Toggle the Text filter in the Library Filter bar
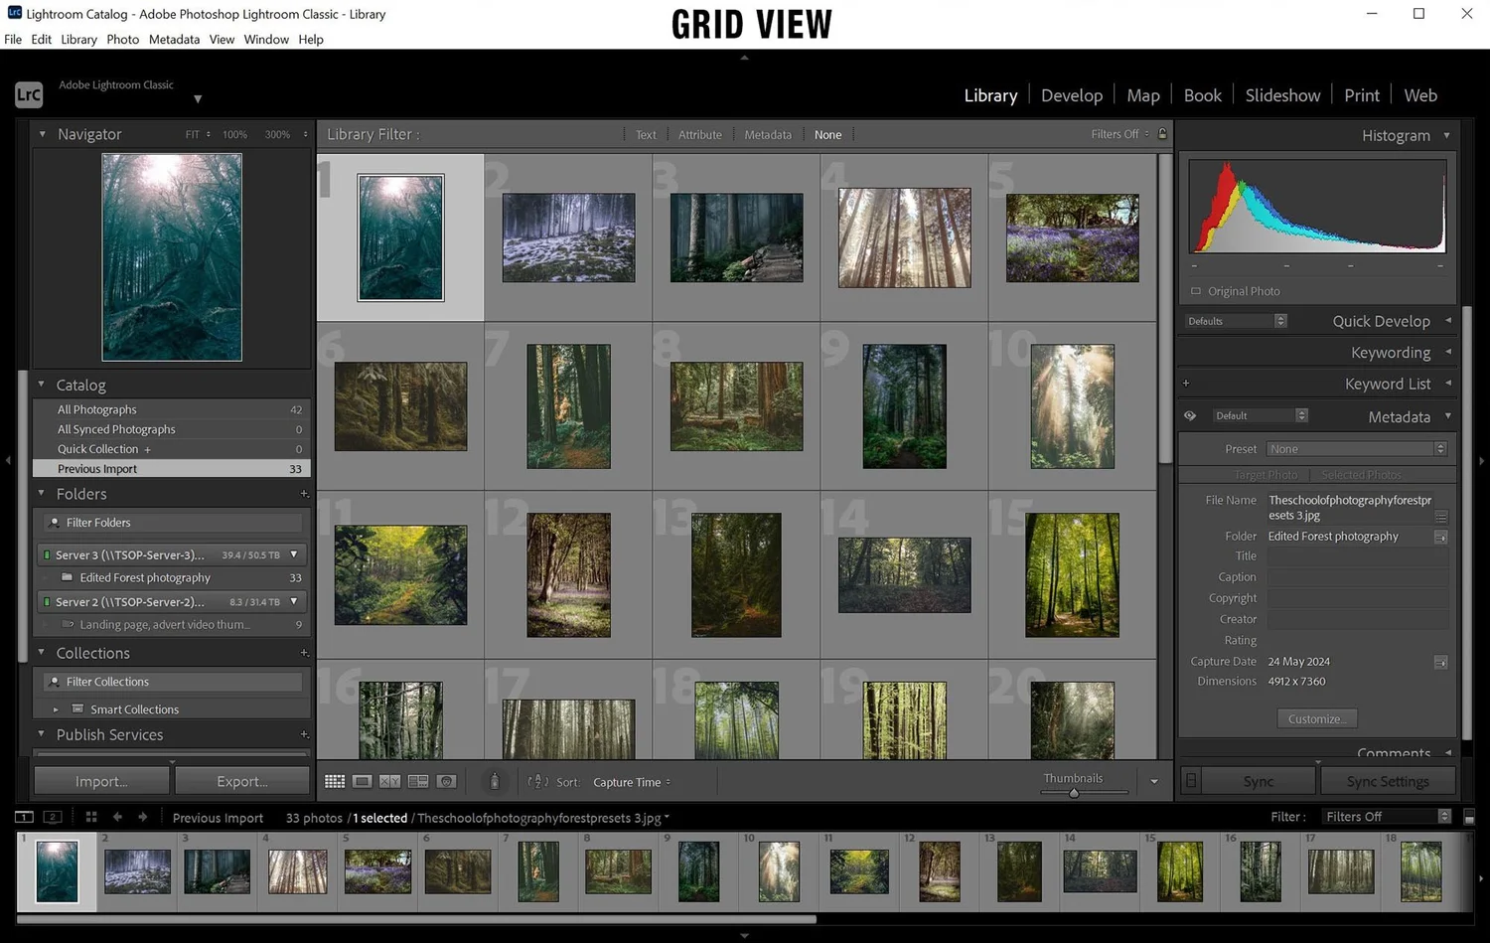Screen dimensions: 1490x943 click(646, 133)
